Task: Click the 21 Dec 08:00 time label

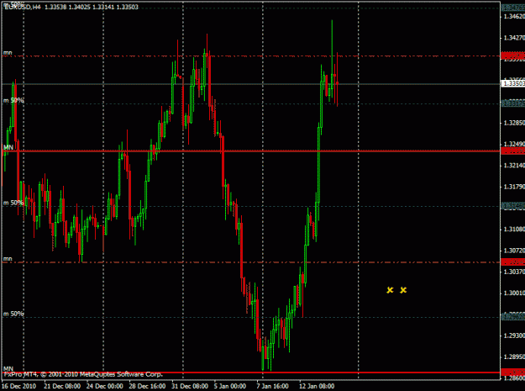Action: (x=62, y=386)
